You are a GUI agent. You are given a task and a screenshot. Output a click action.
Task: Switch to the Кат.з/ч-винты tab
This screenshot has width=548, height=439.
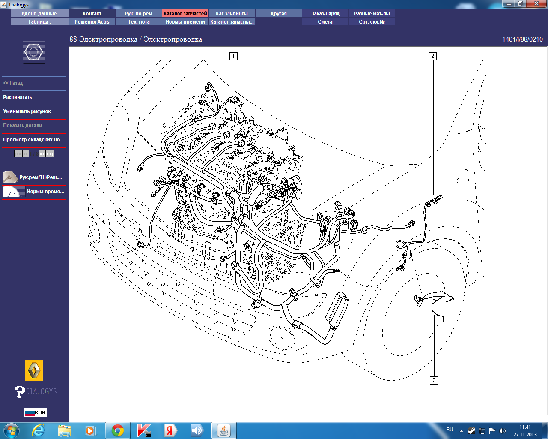232,14
